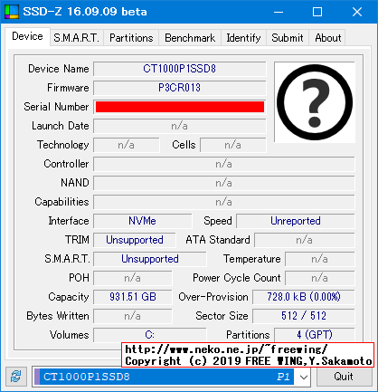This screenshot has width=378, height=392.
Task: Click the Bytes Written n/a field
Action: [133, 316]
